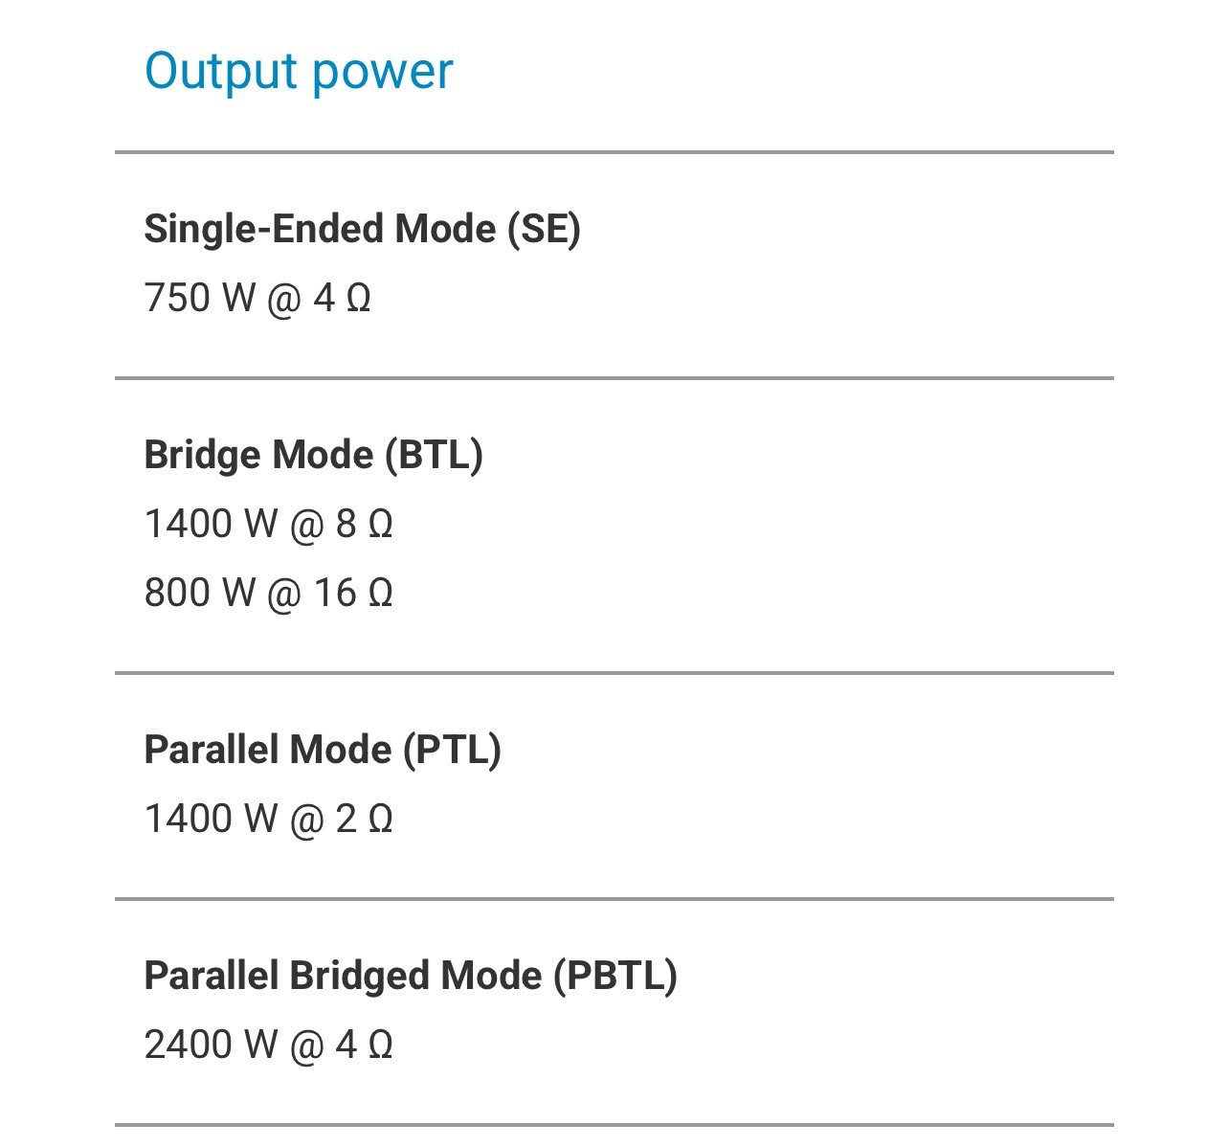
Task: Click the 1400 W @ 2 Ω specification
Action: pos(269,819)
